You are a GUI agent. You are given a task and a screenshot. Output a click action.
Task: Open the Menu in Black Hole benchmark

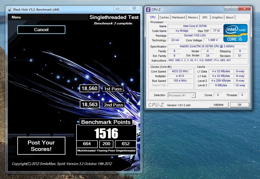point(16,17)
